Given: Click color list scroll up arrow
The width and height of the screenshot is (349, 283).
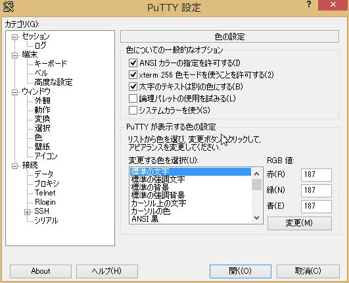Looking at the screenshot, I should tap(256, 174).
